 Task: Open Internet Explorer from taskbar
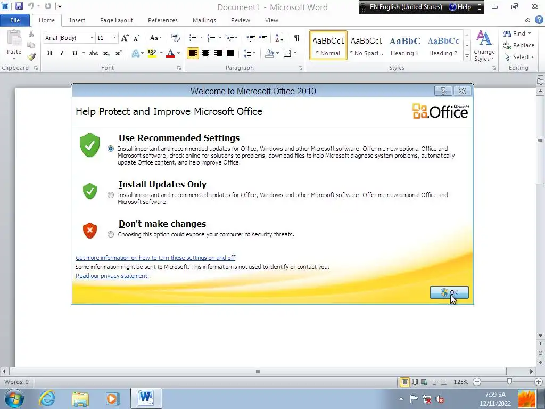click(x=47, y=398)
